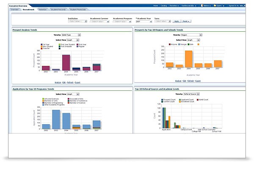This screenshot has width=254, height=169.
Task: Click the Reset button
Action: pos(186,21)
